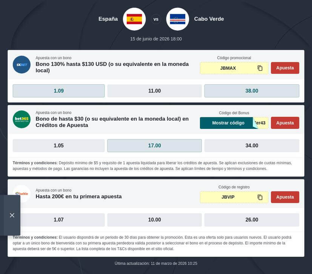Select the 1.09 odds for España with 1XBET

[59, 90]
